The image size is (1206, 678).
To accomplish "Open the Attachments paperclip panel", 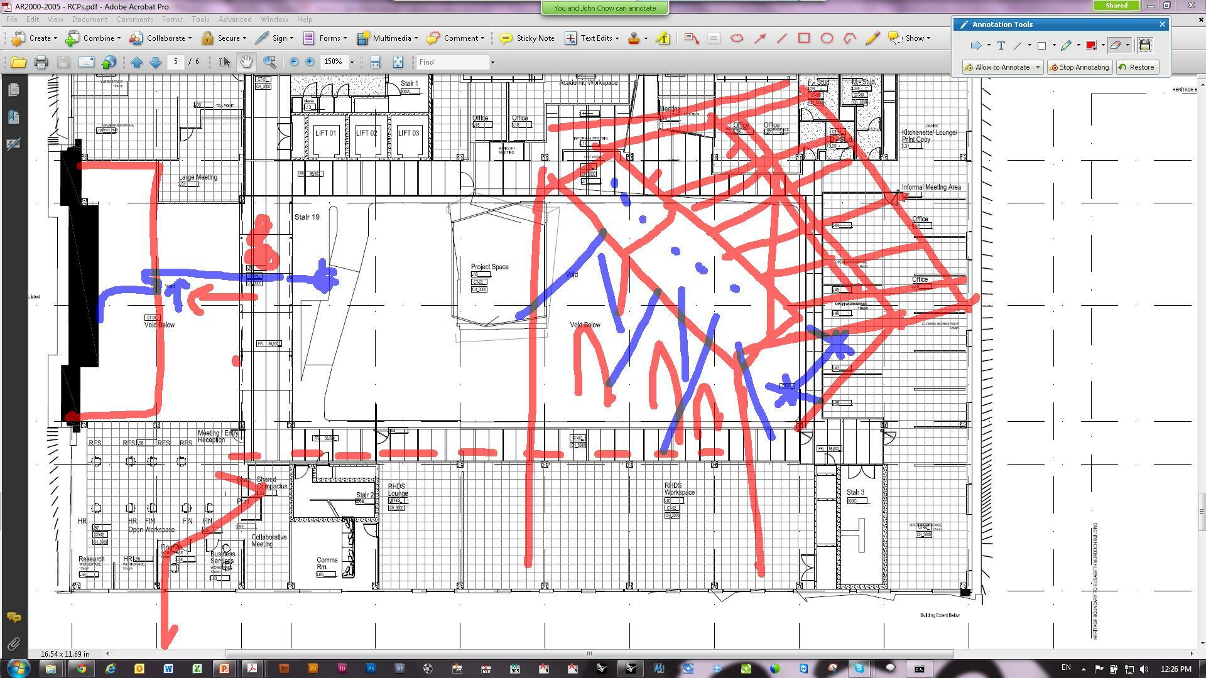I will pyautogui.click(x=13, y=644).
